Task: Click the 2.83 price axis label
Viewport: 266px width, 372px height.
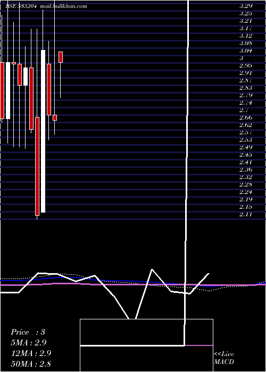Action: click(246, 88)
